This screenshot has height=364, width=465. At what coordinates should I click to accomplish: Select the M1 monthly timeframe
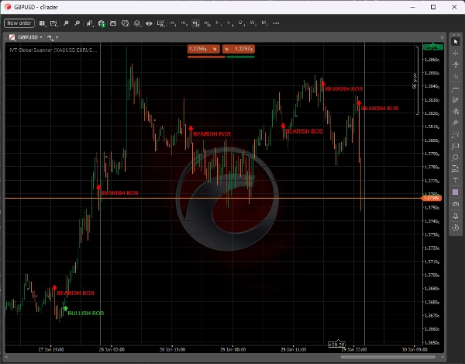[264, 23]
